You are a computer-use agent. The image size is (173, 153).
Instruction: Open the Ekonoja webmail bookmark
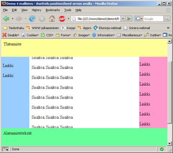[107, 28]
